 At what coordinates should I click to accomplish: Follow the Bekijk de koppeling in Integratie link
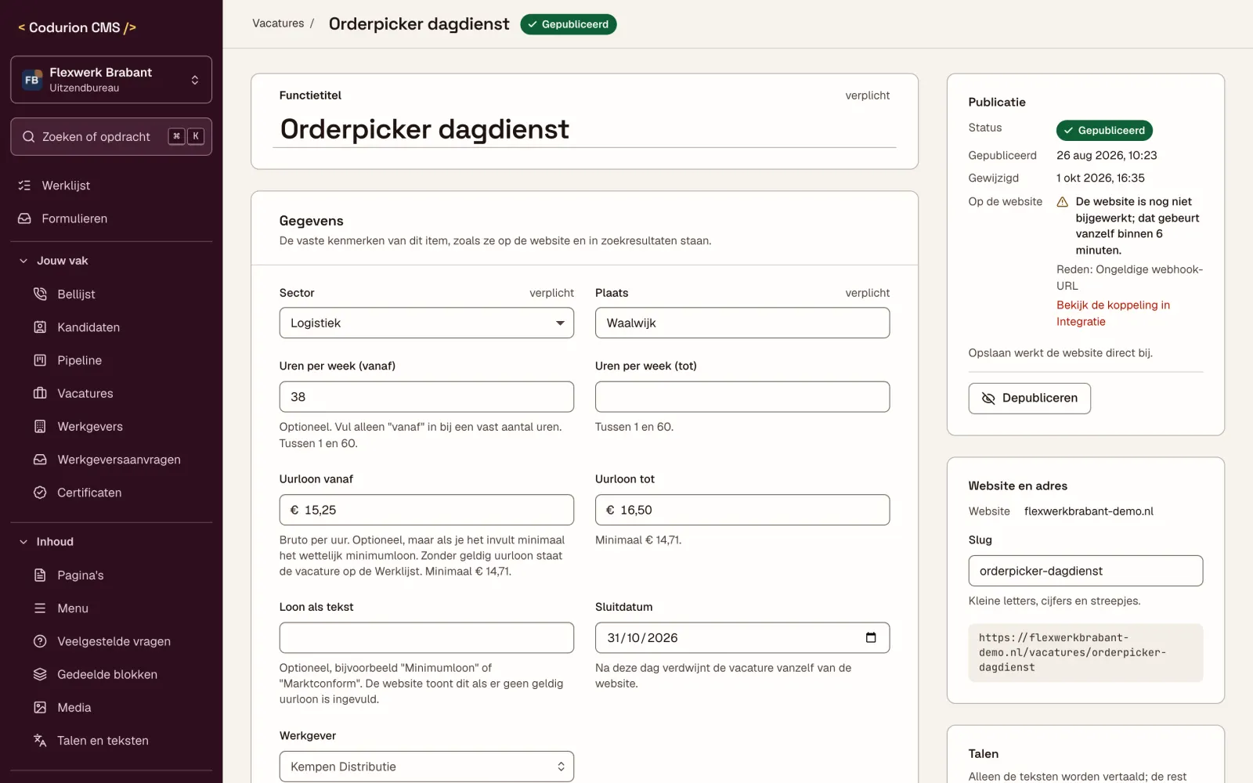1113,313
